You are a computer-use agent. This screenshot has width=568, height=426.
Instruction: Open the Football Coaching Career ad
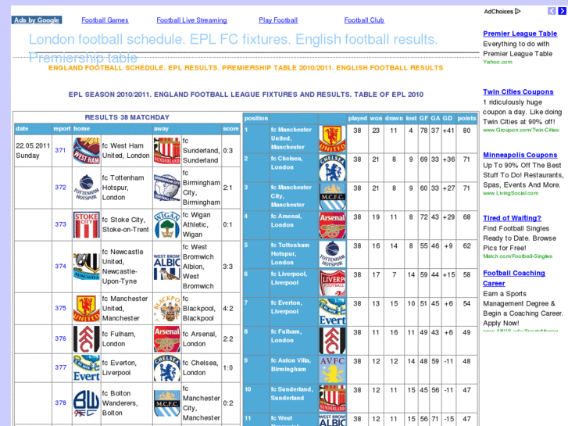[513, 278]
